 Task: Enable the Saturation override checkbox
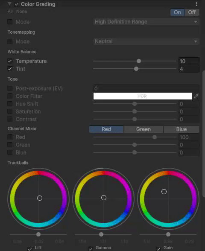10,111
